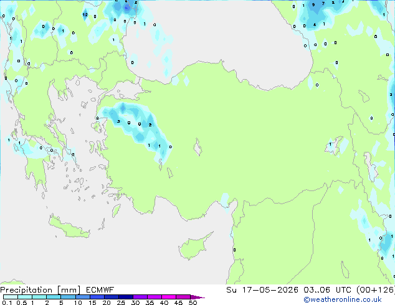Screen dimensions: 395x305
Task: Click the 1 to 2 mm legend swatch
Action: (x=39, y=297)
